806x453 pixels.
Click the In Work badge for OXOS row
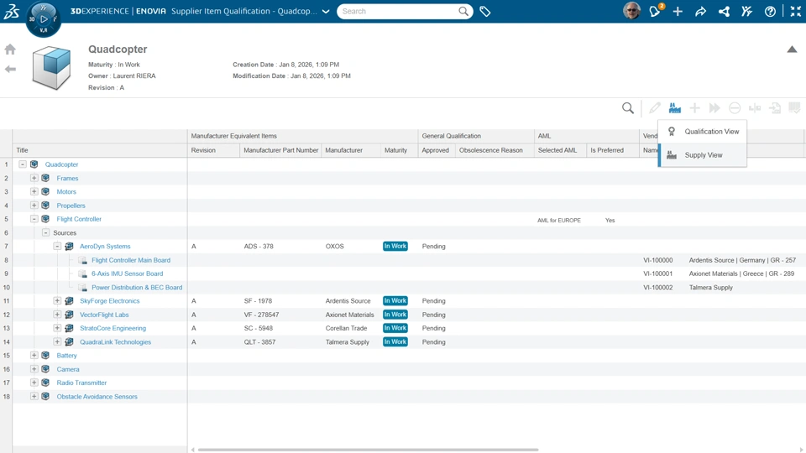tap(395, 246)
